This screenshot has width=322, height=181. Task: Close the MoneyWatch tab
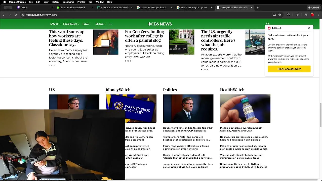(251, 8)
